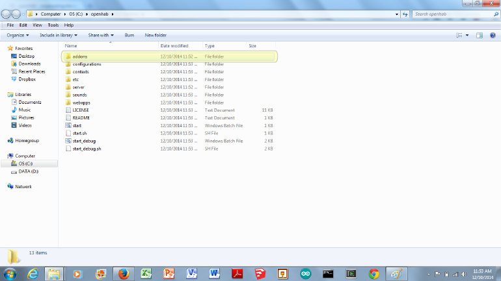The height and width of the screenshot is (281, 501).
Task: Create a New folder
Action: 156,35
